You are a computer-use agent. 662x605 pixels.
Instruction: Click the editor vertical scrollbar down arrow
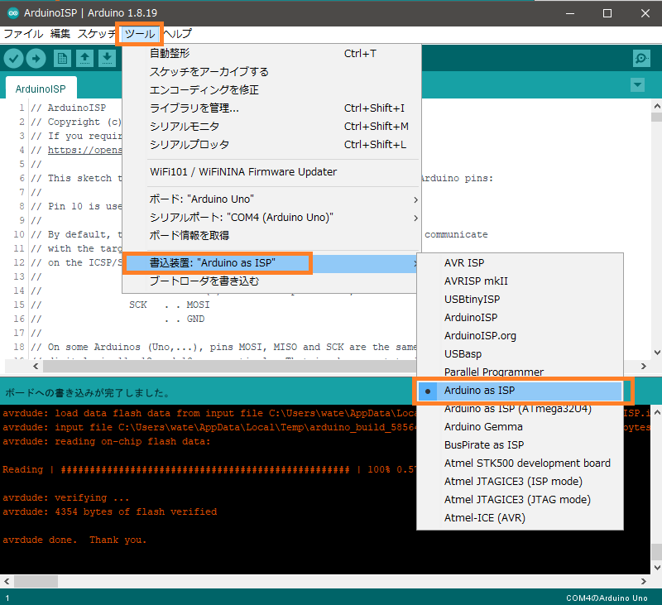pos(656,352)
